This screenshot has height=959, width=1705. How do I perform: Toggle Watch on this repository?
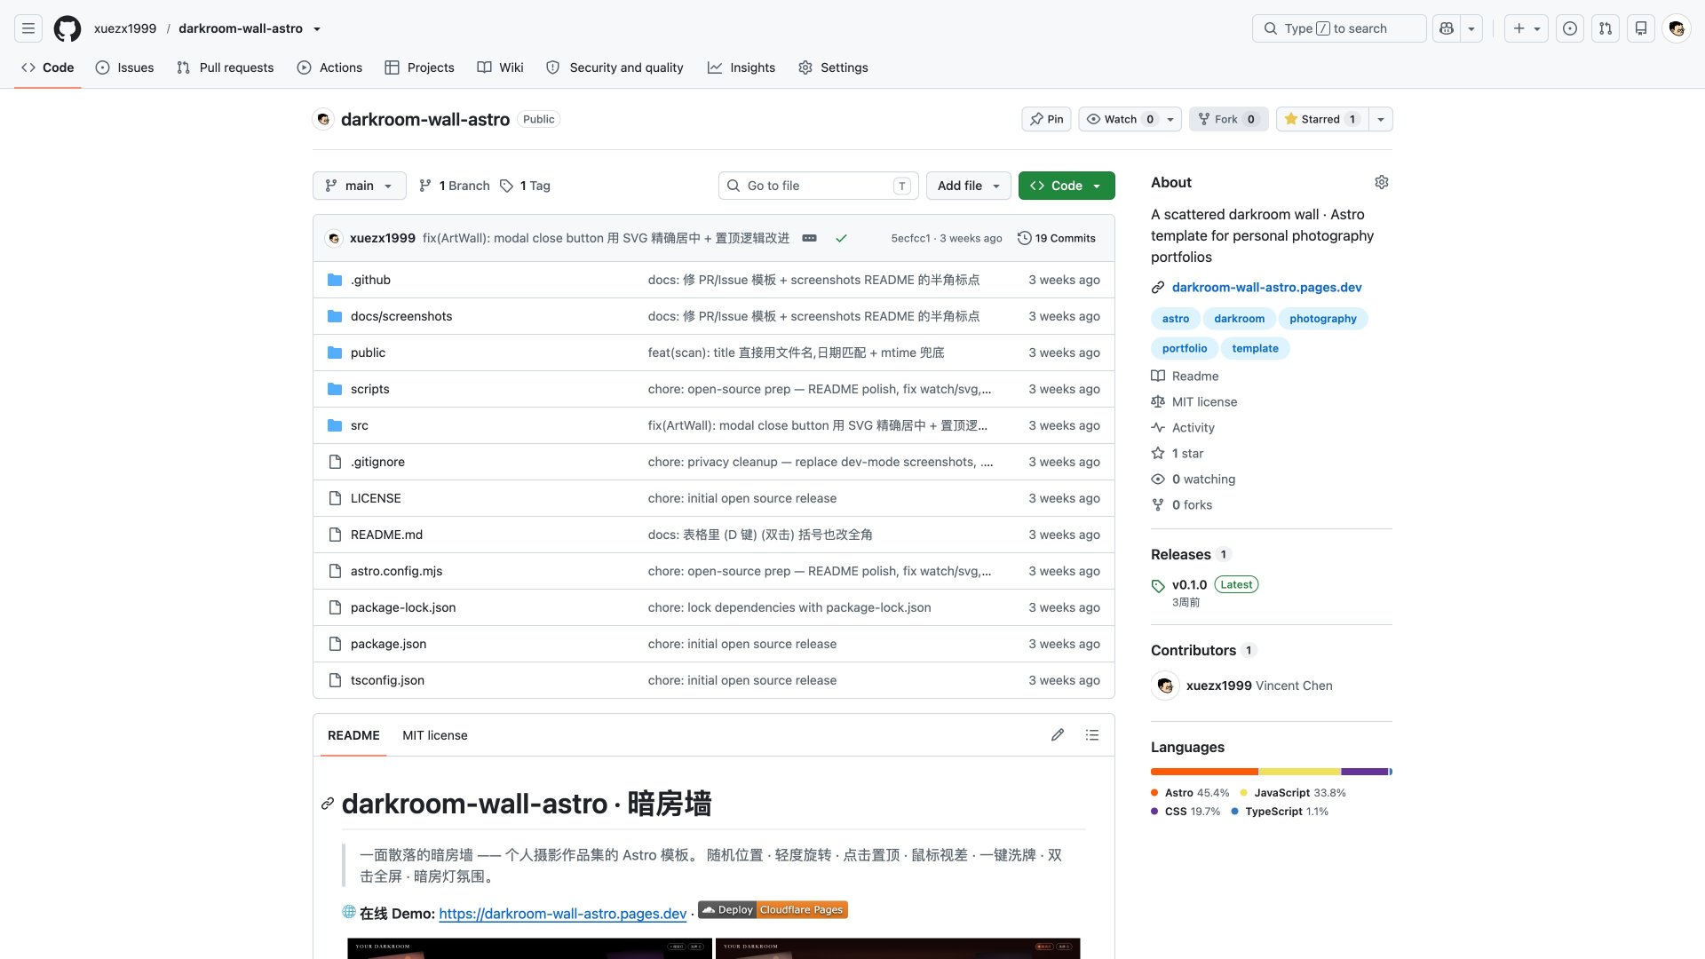pos(1130,119)
